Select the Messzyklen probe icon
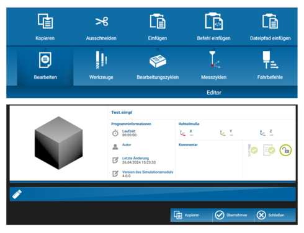The width and height of the screenshot is (304, 233). click(214, 60)
